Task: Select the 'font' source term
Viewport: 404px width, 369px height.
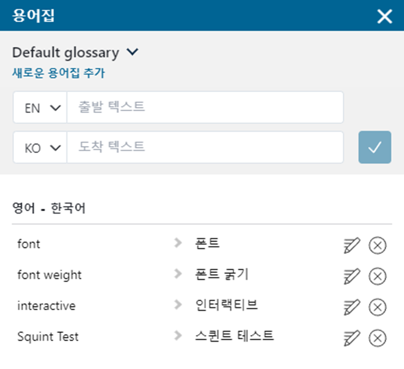Action: pyautogui.click(x=29, y=244)
